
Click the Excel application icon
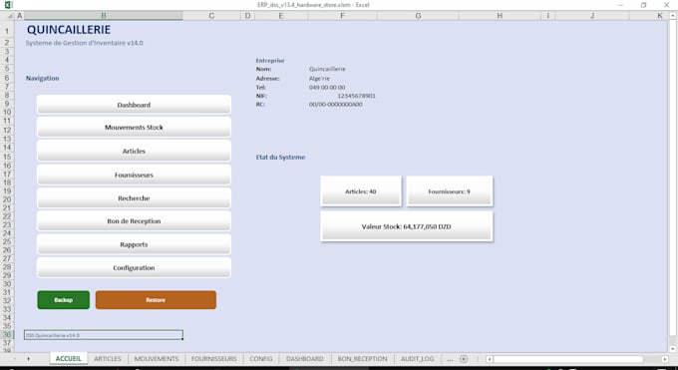pyautogui.click(x=8, y=5)
